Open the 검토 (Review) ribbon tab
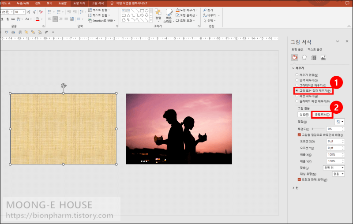 [x=38, y=3]
